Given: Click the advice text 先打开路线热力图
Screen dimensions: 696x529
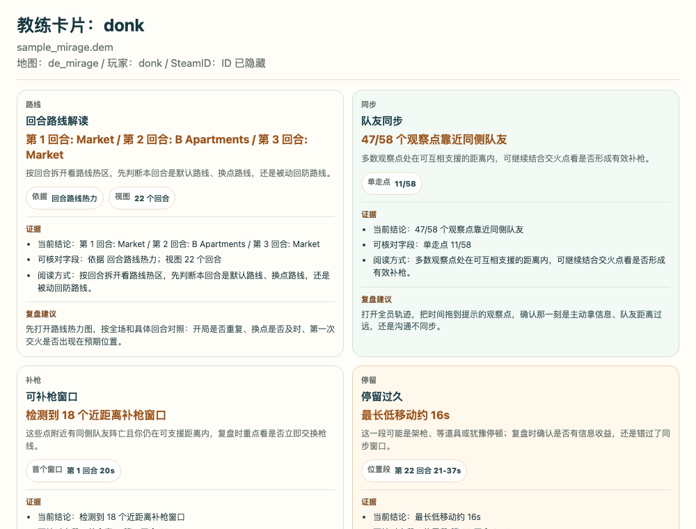Looking at the screenshot, I should [180, 335].
